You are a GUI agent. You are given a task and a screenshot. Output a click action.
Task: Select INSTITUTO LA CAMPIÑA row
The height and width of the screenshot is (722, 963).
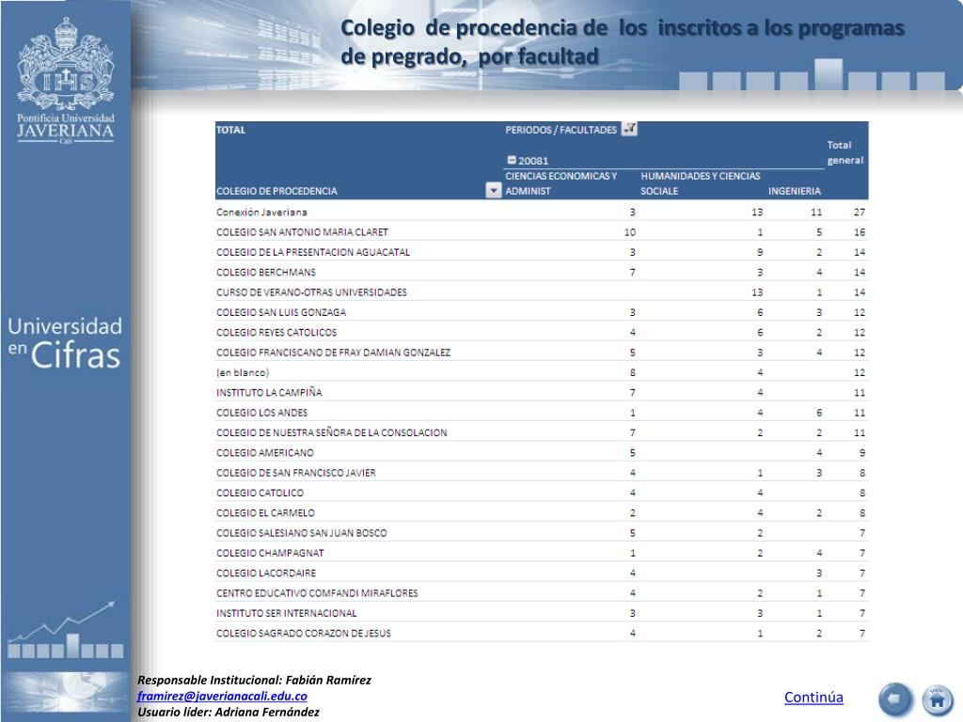coord(542,392)
